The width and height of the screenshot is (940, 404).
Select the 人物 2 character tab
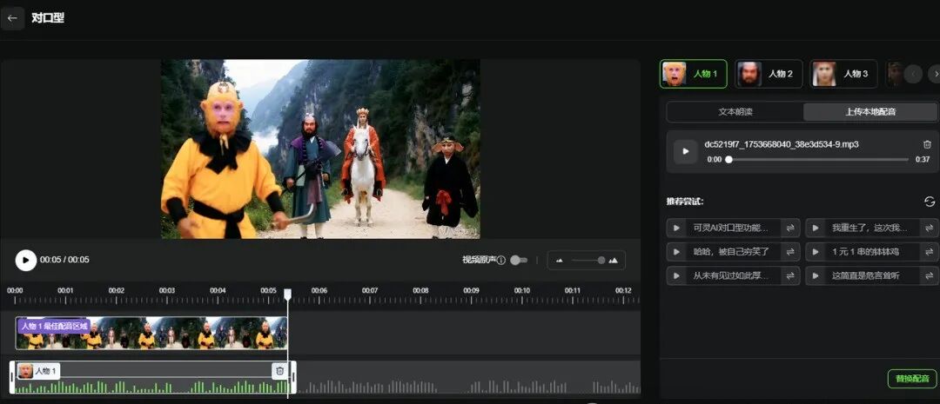click(769, 74)
